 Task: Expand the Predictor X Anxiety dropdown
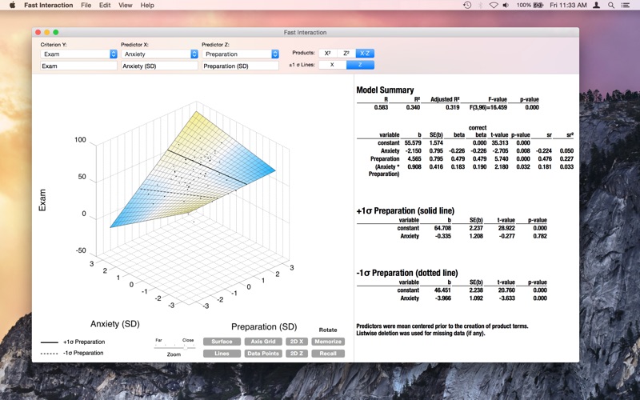[159, 54]
